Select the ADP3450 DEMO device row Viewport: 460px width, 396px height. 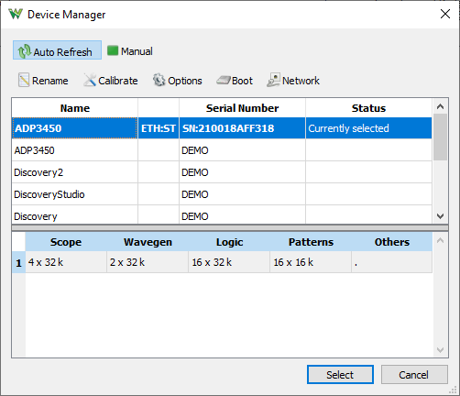click(222, 150)
